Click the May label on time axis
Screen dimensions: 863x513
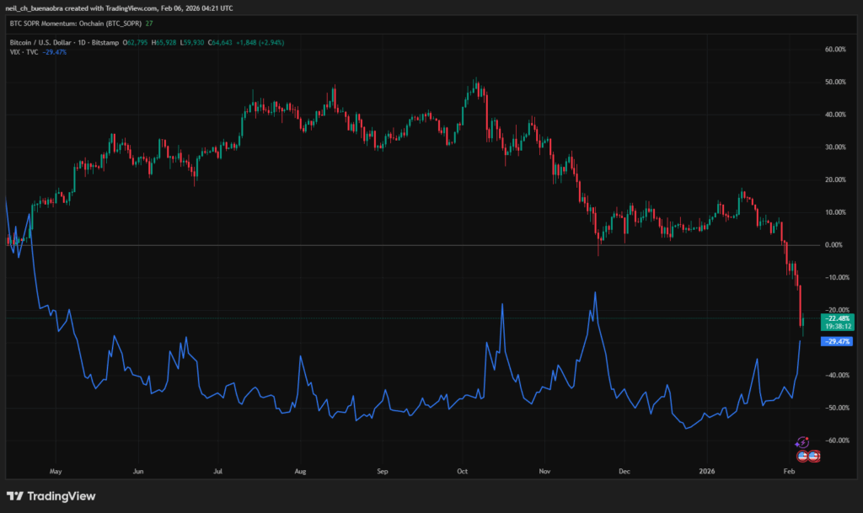pyautogui.click(x=56, y=473)
